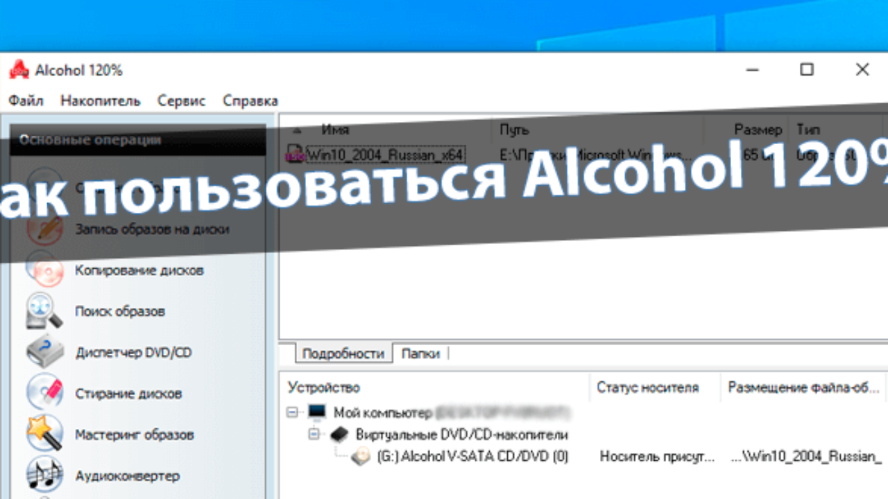Open Поиск образов operation
The height and width of the screenshot is (499, 888).
click(x=120, y=311)
